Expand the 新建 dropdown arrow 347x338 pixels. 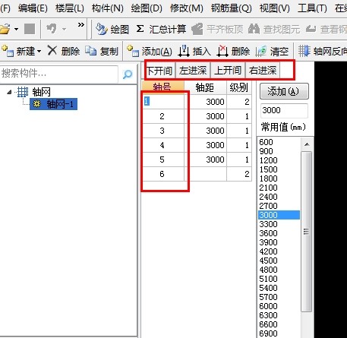click(39, 52)
